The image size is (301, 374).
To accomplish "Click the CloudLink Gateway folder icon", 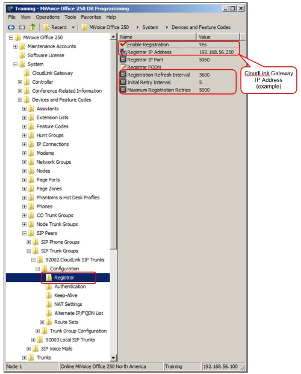I will [x=26, y=73].
